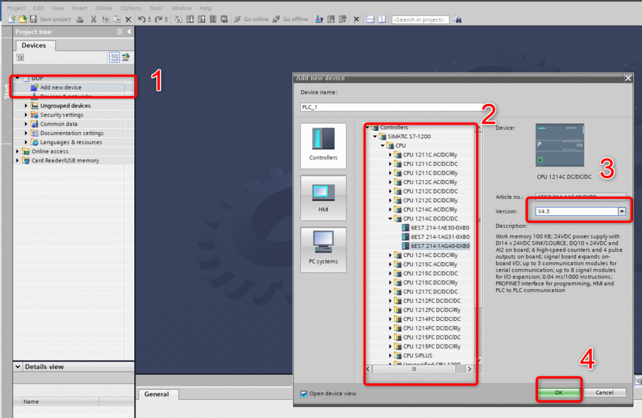Open the Version dropdown list
The height and width of the screenshot is (418, 642).
[x=622, y=212]
